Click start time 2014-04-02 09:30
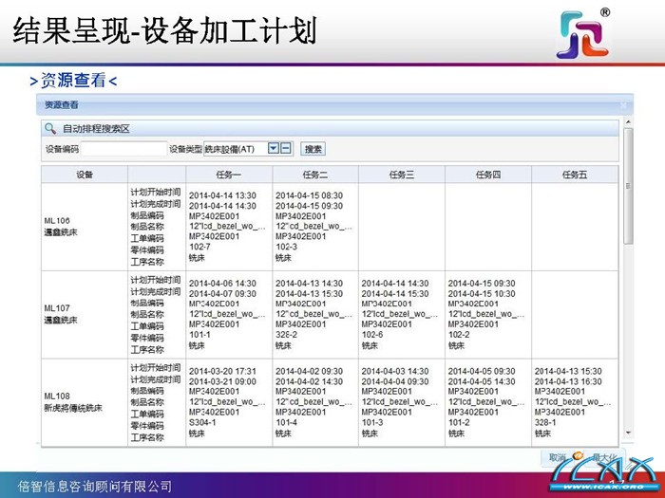Image resolution: width=665 pixels, height=498 pixels. pyautogui.click(x=309, y=372)
